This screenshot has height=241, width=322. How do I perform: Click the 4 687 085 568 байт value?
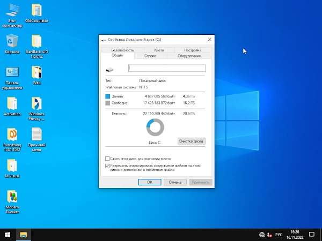click(x=159, y=96)
